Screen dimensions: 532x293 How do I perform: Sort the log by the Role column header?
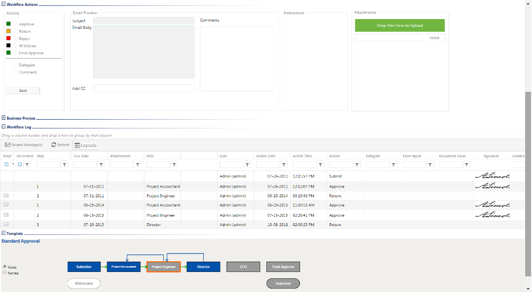150,156
